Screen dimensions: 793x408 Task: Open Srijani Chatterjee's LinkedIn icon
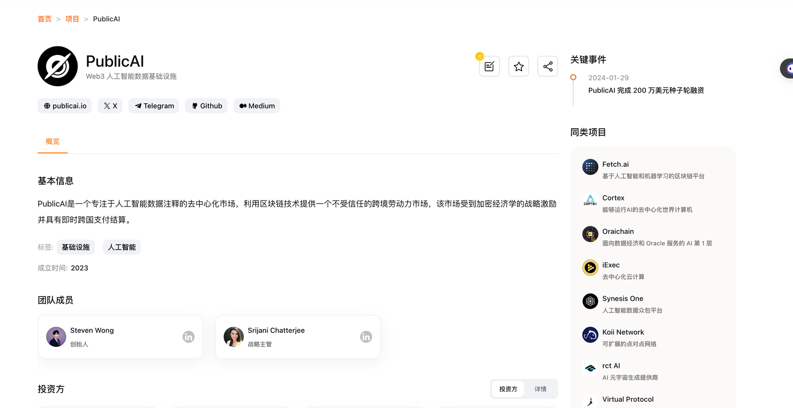[366, 337]
